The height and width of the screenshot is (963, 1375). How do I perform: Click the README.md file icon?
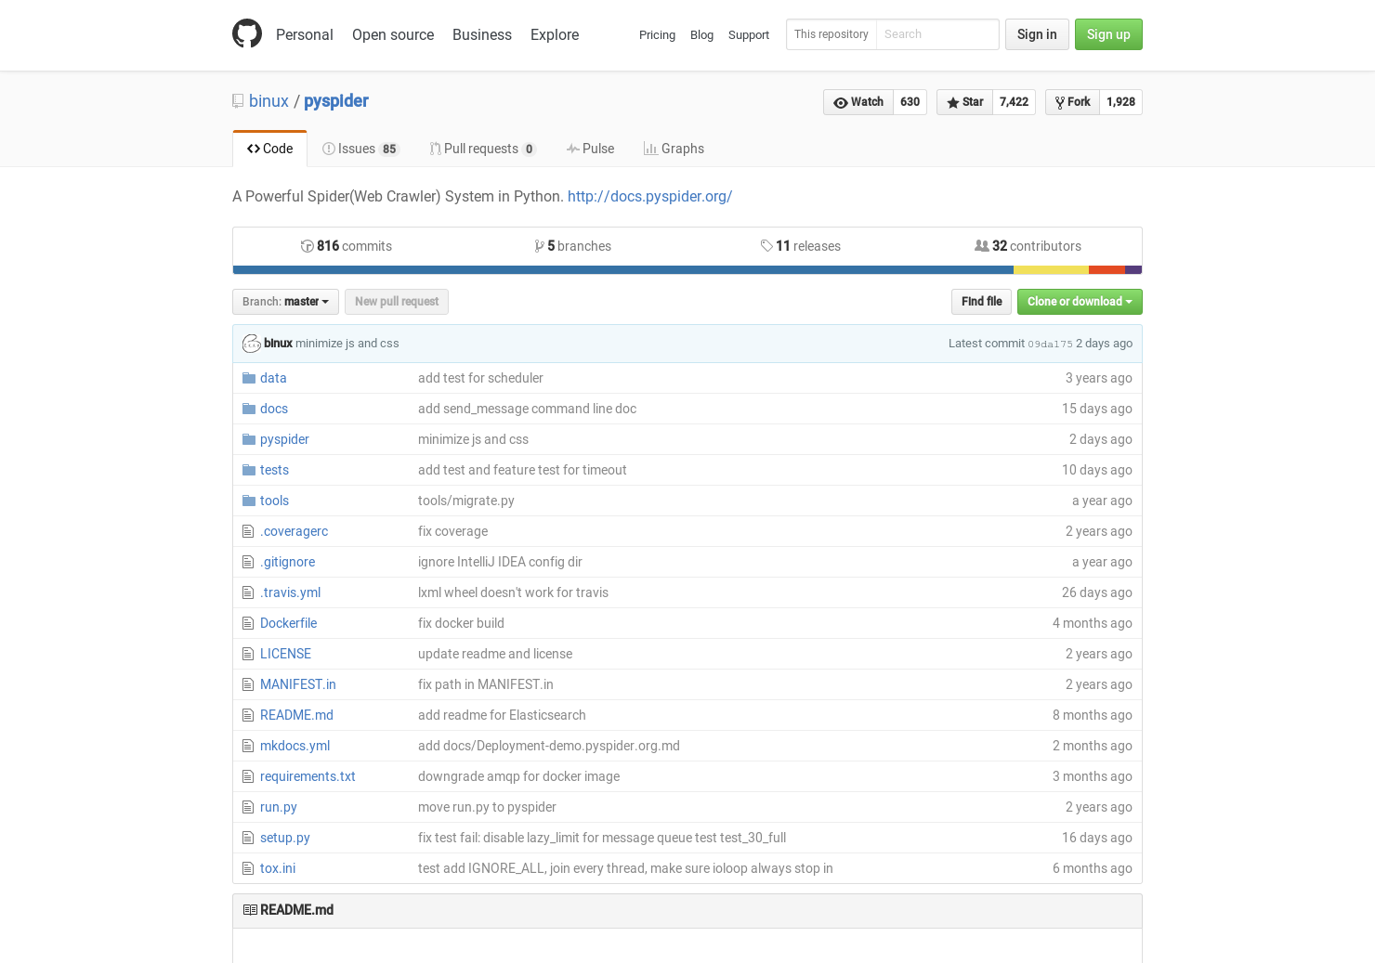(247, 715)
